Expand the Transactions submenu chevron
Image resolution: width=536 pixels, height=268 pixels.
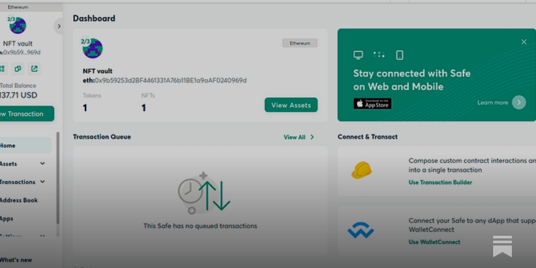click(x=43, y=182)
